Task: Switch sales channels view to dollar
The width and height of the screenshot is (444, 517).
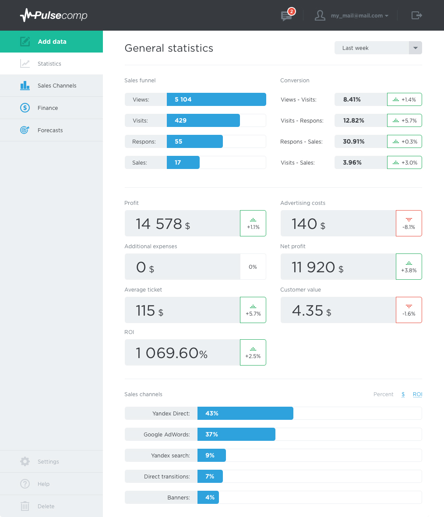Action: click(x=403, y=394)
